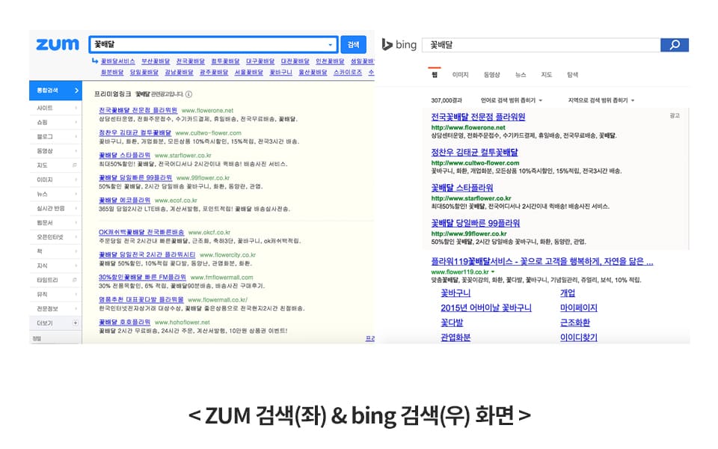
Task: Open the 꽃배달 스타플라워 link in Bing results
Action: pos(461,188)
